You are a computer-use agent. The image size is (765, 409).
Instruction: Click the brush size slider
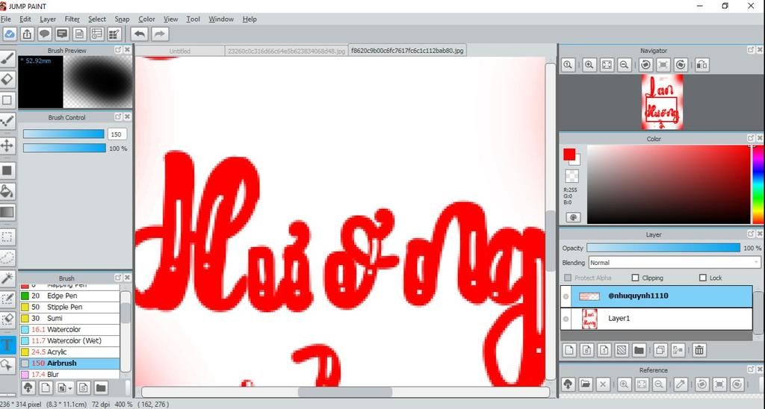tap(64, 134)
